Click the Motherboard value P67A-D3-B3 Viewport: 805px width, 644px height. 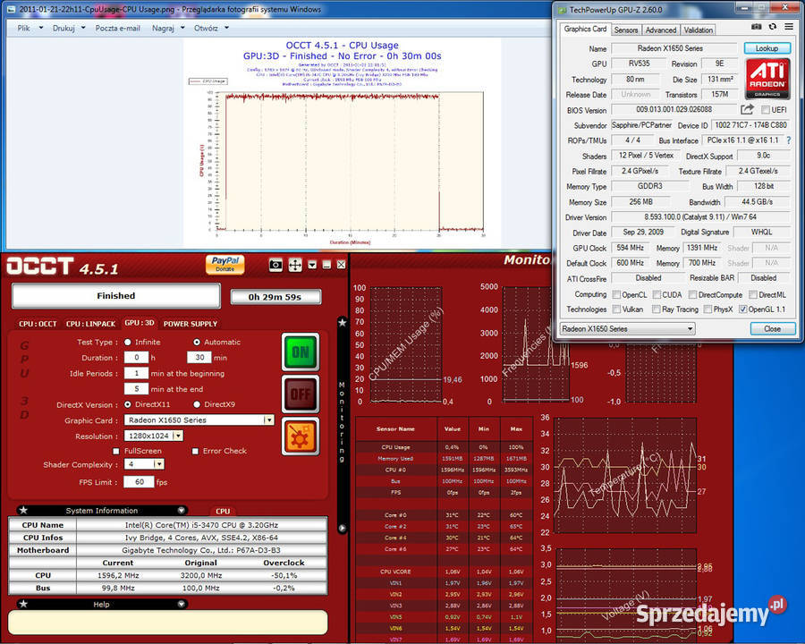[x=202, y=550]
